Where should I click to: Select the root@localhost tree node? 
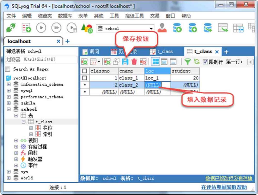pyautogui.click(x=30, y=78)
